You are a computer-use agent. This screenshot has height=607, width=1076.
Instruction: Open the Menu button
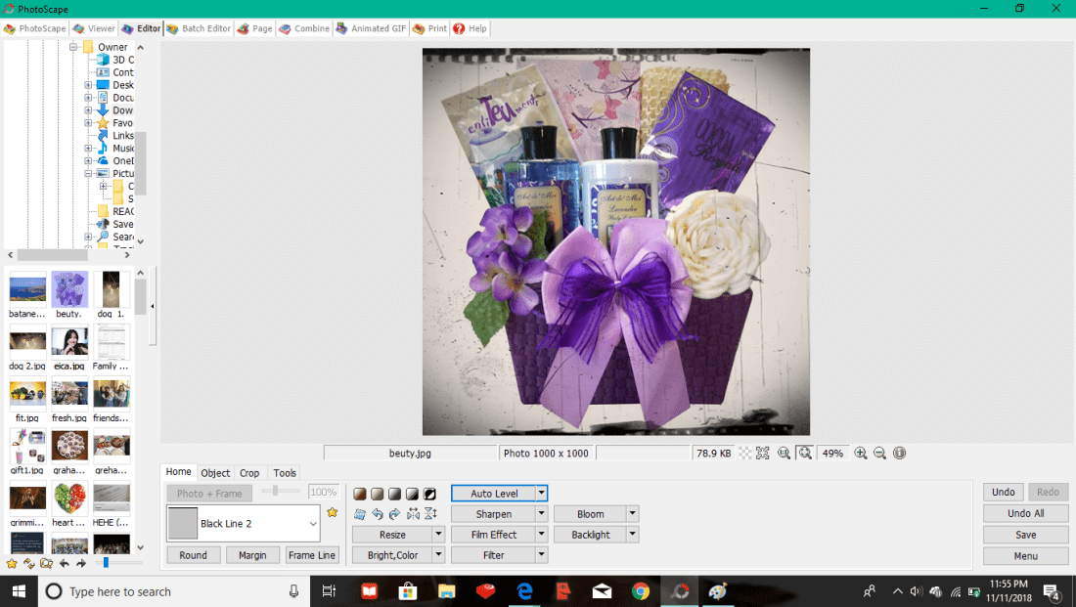tap(1026, 556)
